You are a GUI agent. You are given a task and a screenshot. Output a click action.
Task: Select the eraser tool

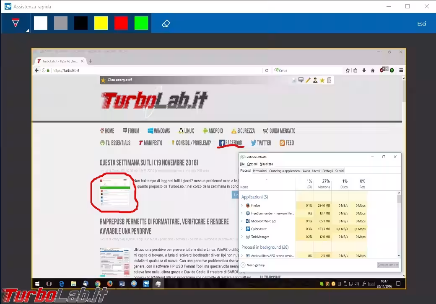(166, 23)
